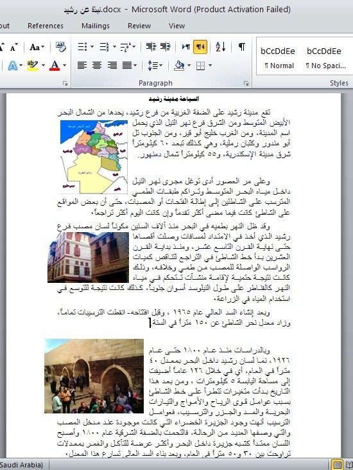Apply the red font color

[x=55, y=65]
